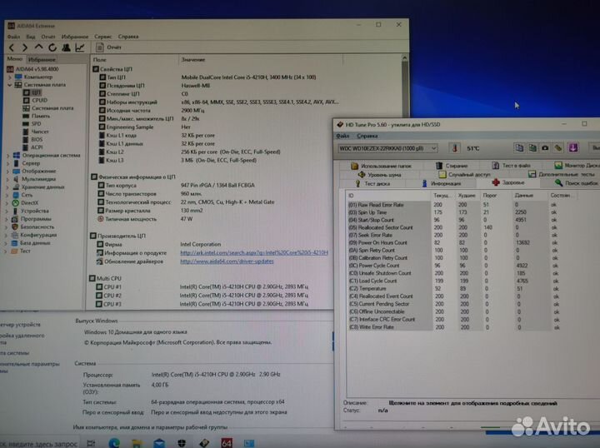Open the HD Tune Файл menu
This screenshot has width=600, height=448.
point(342,136)
